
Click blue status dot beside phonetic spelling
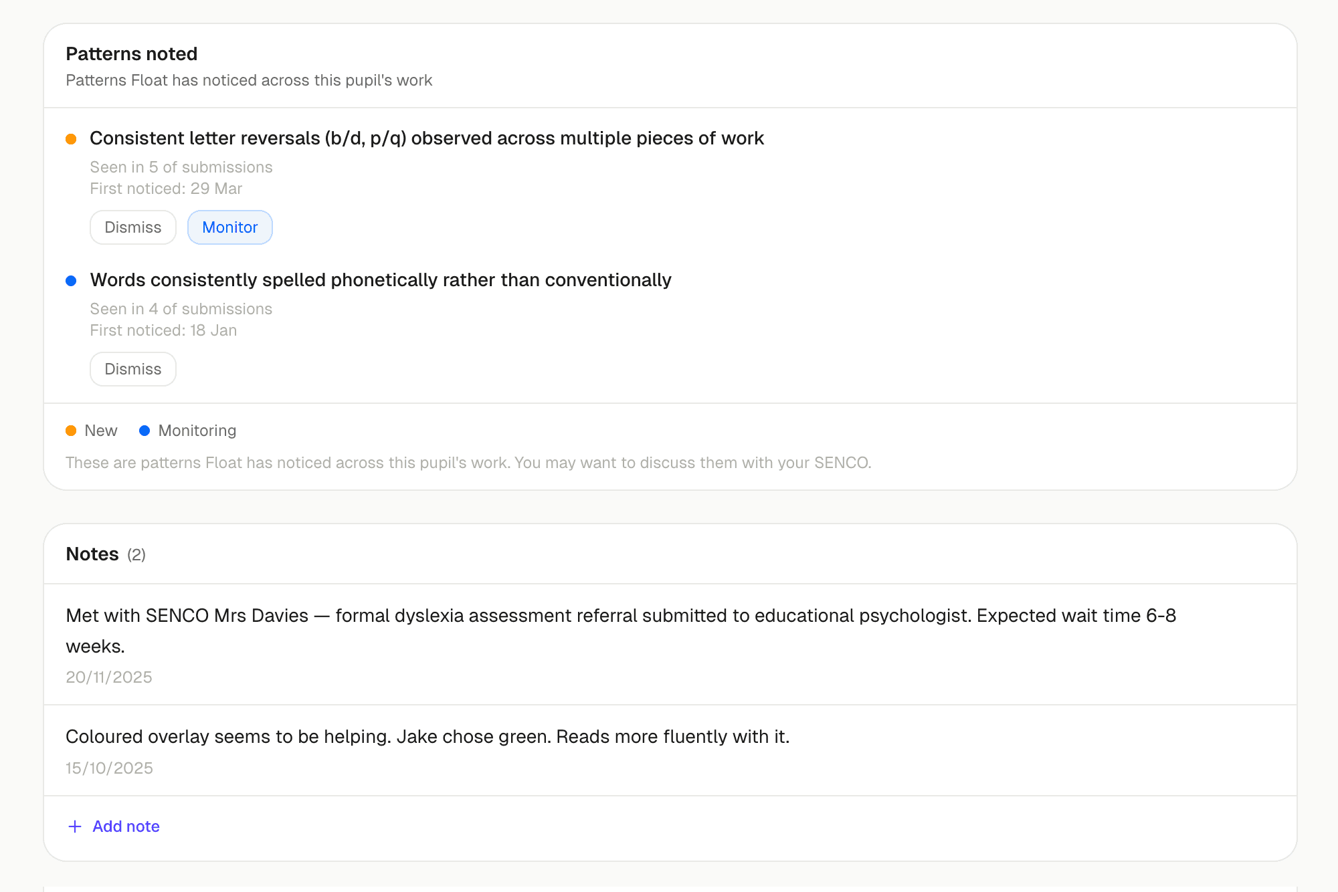pyautogui.click(x=71, y=281)
